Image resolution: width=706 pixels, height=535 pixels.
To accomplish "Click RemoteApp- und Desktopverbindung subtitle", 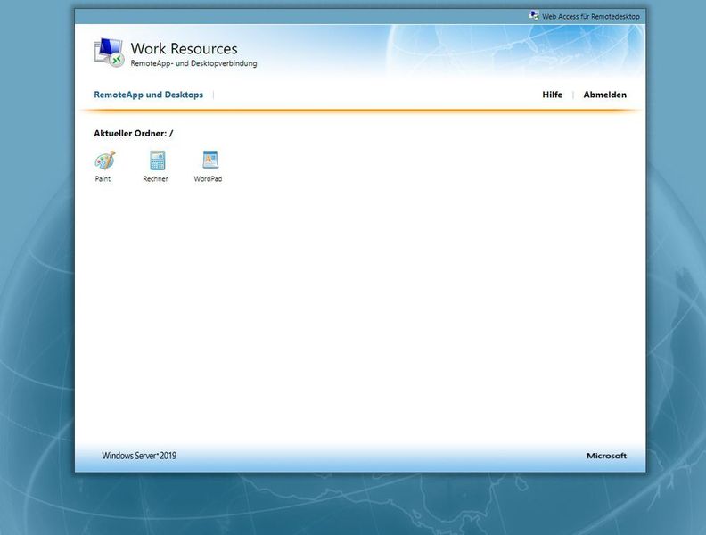I will (193, 63).
